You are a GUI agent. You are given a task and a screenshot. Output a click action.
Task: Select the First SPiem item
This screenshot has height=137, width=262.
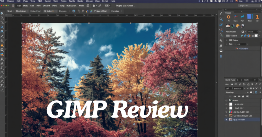(242, 49)
